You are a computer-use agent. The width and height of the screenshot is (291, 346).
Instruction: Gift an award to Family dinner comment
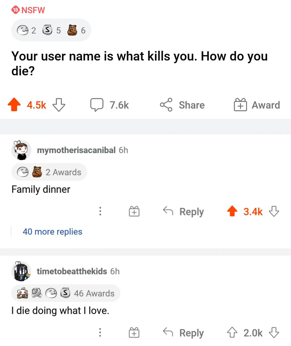(134, 211)
